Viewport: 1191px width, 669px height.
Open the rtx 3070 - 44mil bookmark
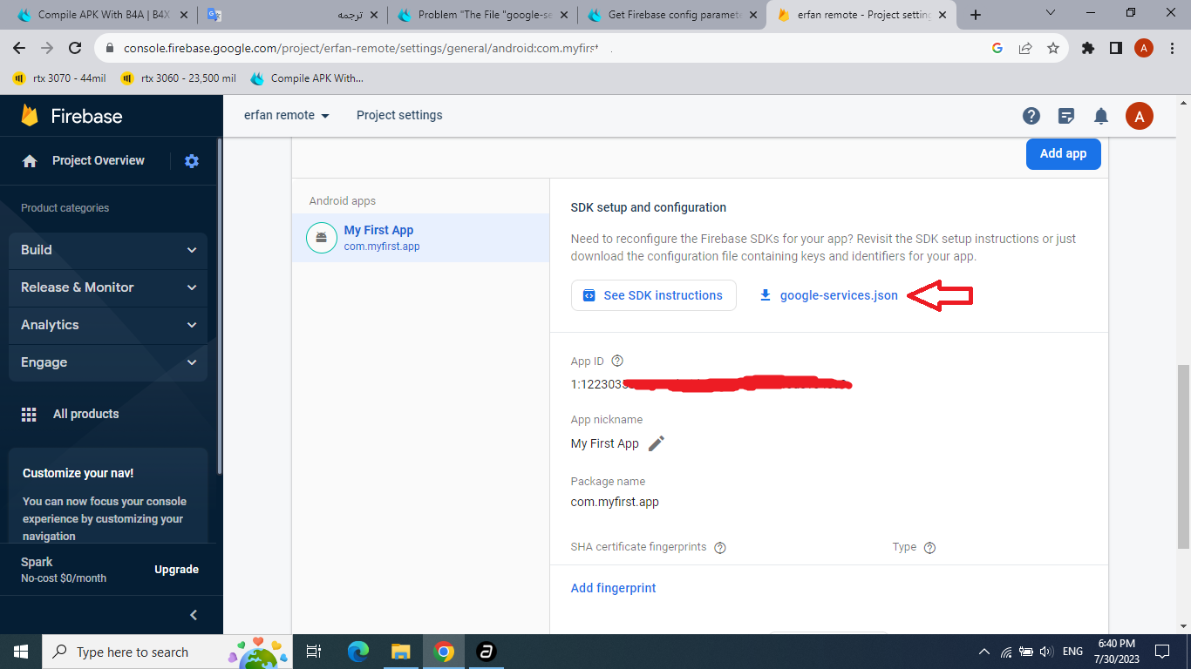(59, 78)
